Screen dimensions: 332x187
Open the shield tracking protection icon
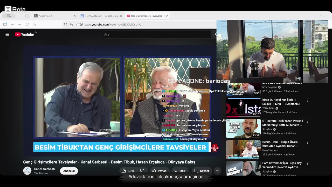click(66, 24)
